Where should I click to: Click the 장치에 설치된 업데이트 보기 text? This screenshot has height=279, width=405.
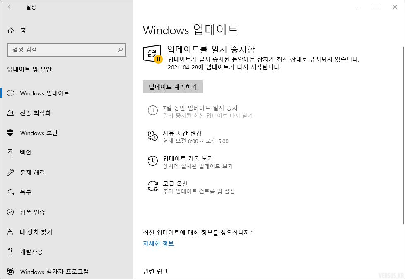[x=198, y=166]
